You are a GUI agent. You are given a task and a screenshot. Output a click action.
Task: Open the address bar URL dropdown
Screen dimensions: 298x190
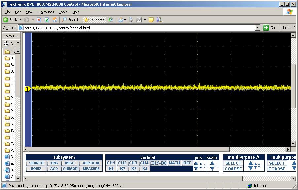pos(258,28)
